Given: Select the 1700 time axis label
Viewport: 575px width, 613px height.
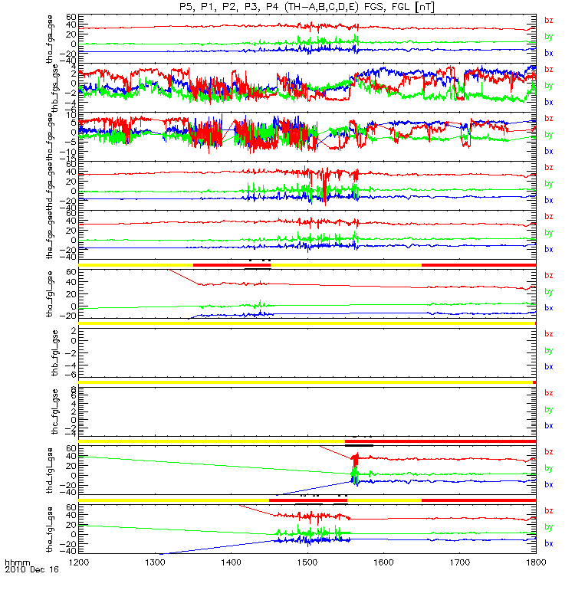Looking at the screenshot, I should point(460,562).
